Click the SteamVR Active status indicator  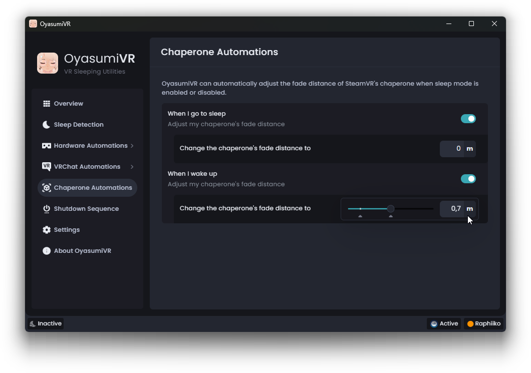point(444,323)
